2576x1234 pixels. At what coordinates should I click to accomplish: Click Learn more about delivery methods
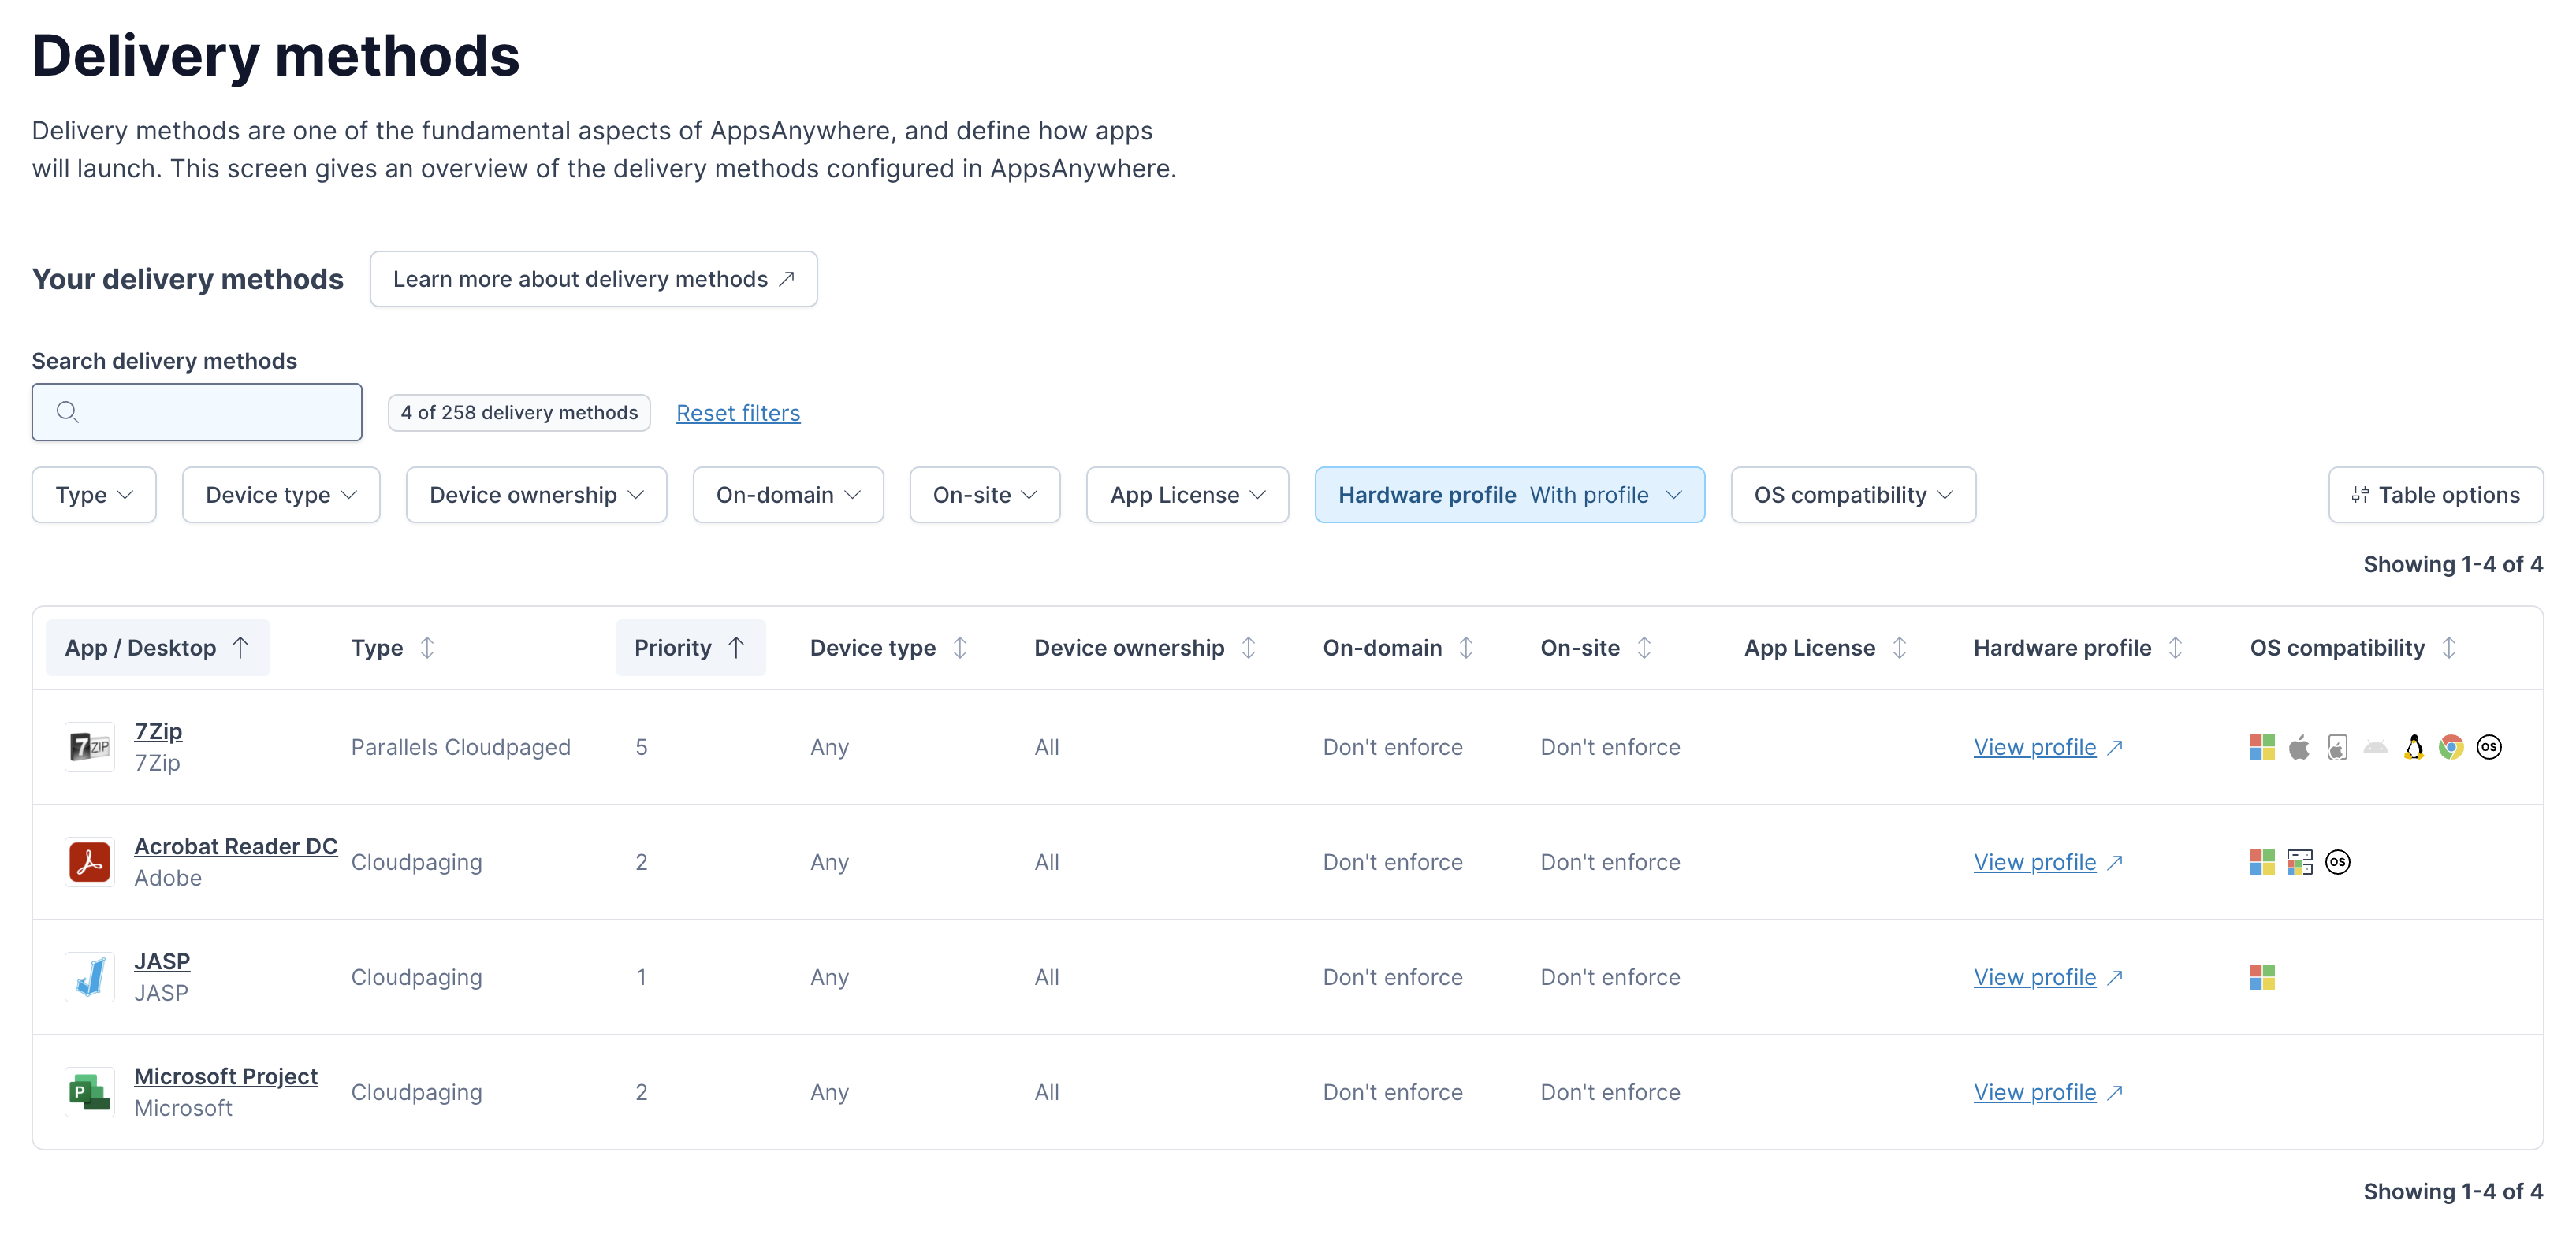593,279
